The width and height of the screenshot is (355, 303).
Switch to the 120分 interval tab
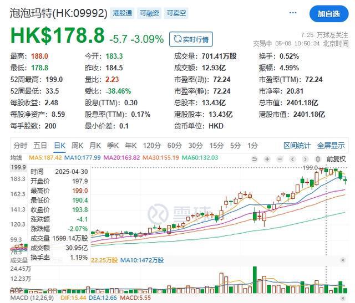pyautogui.click(x=151, y=145)
